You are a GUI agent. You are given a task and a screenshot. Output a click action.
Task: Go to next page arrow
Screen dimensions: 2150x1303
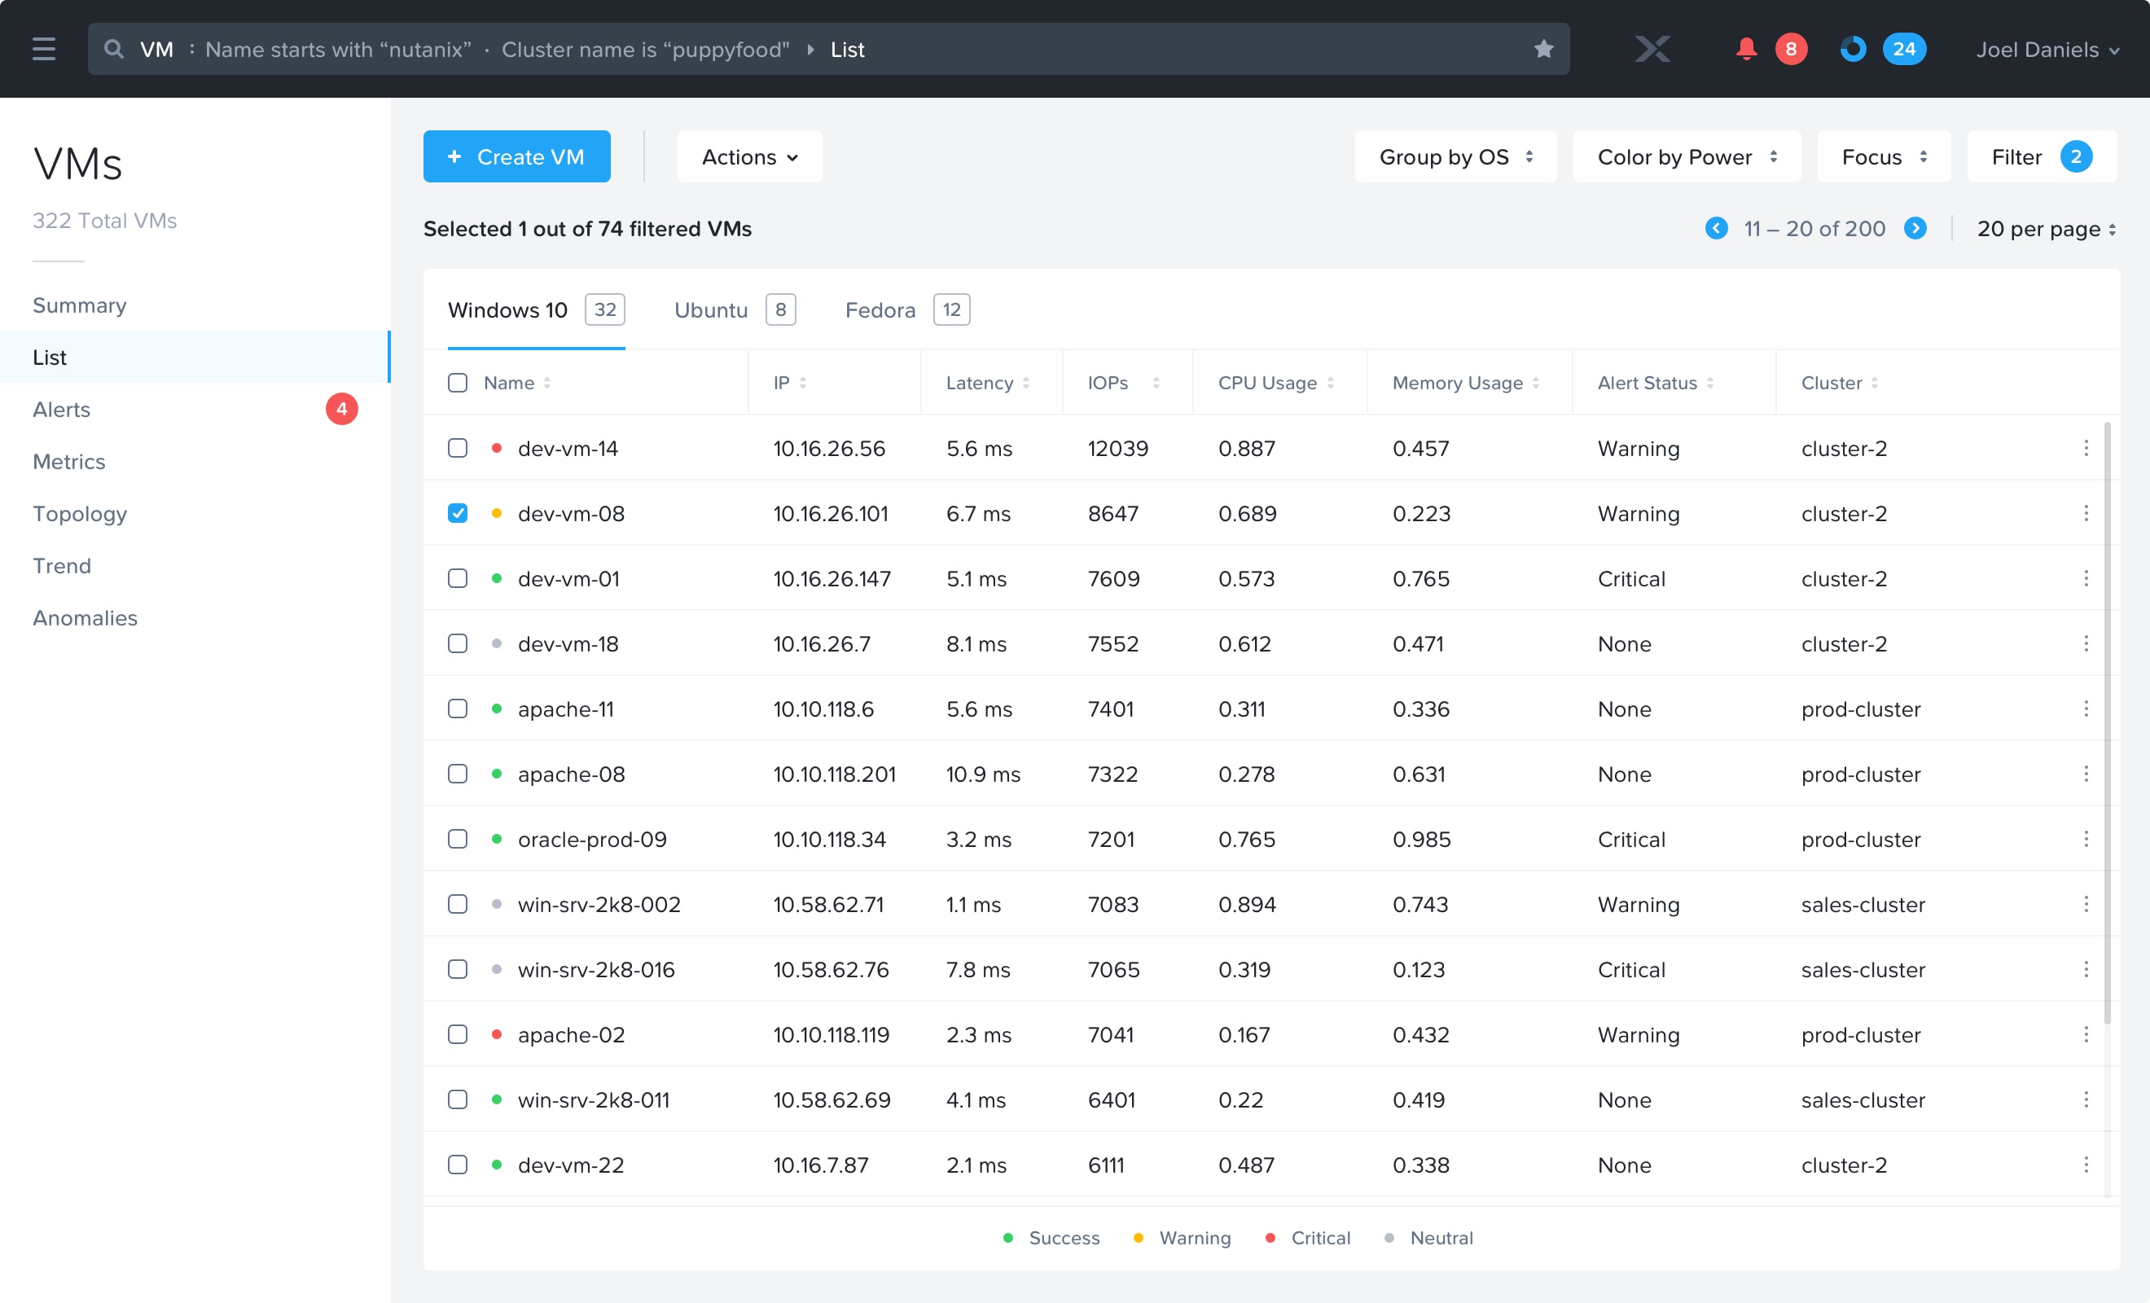click(x=1915, y=229)
